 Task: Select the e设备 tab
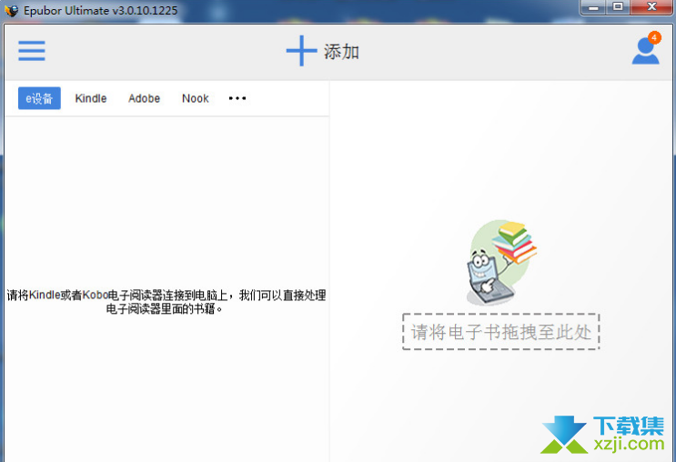pyautogui.click(x=39, y=98)
